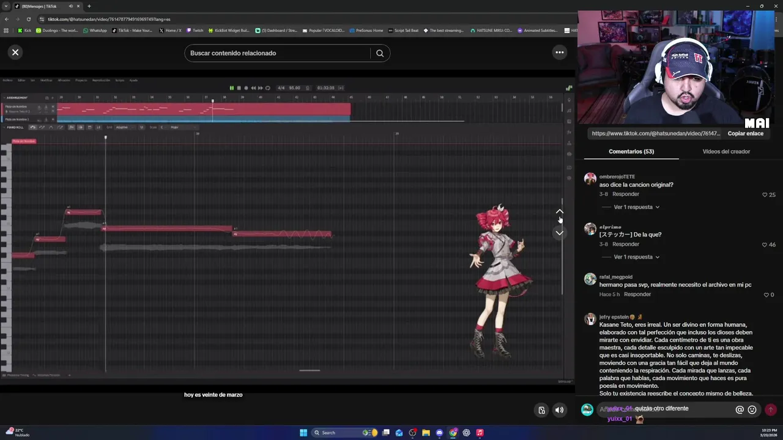Click the browser back arrow
The width and height of the screenshot is (783, 440).
tap(6, 19)
